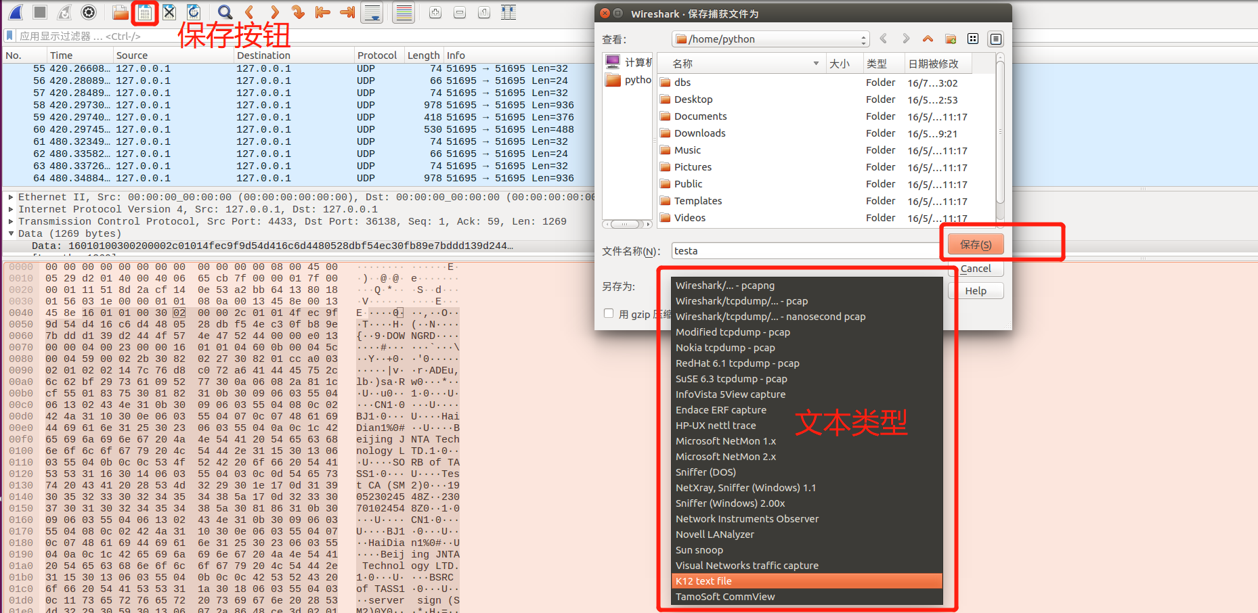This screenshot has width=1258, height=613.
Task: Type a new name in the 文件名称 field
Action: click(779, 250)
